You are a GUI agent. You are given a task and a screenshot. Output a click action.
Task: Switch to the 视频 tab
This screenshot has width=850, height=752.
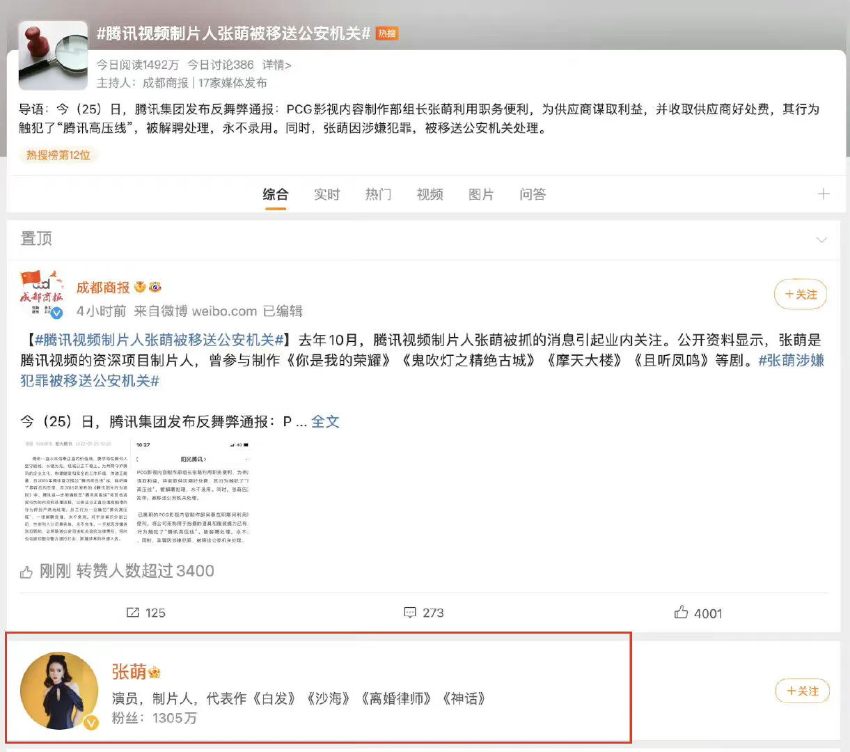click(430, 194)
